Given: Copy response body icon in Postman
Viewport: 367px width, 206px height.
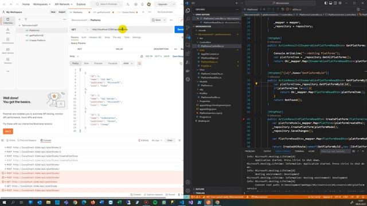Looking at the screenshot, I should pyautogui.click(x=181, y=64).
